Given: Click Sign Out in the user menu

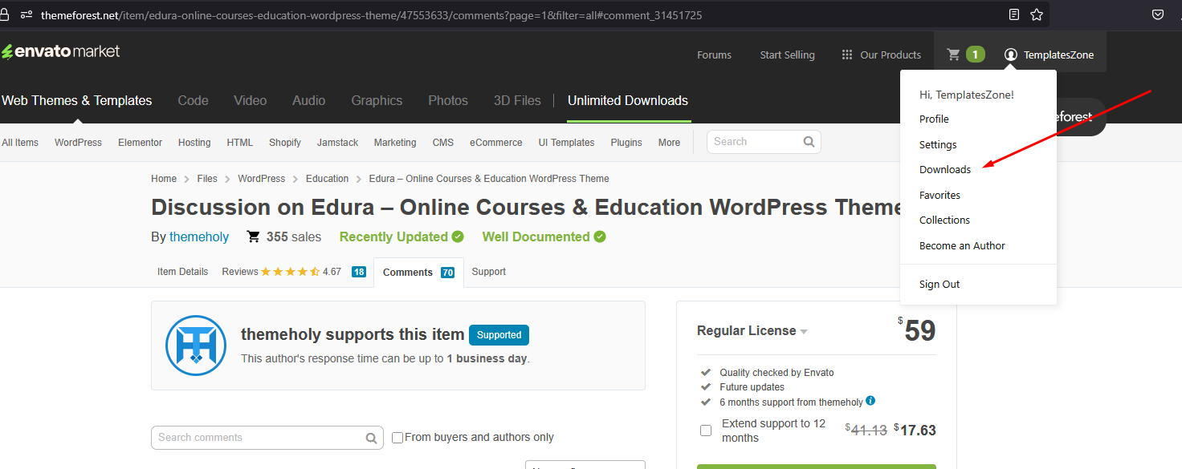Looking at the screenshot, I should click(x=939, y=284).
